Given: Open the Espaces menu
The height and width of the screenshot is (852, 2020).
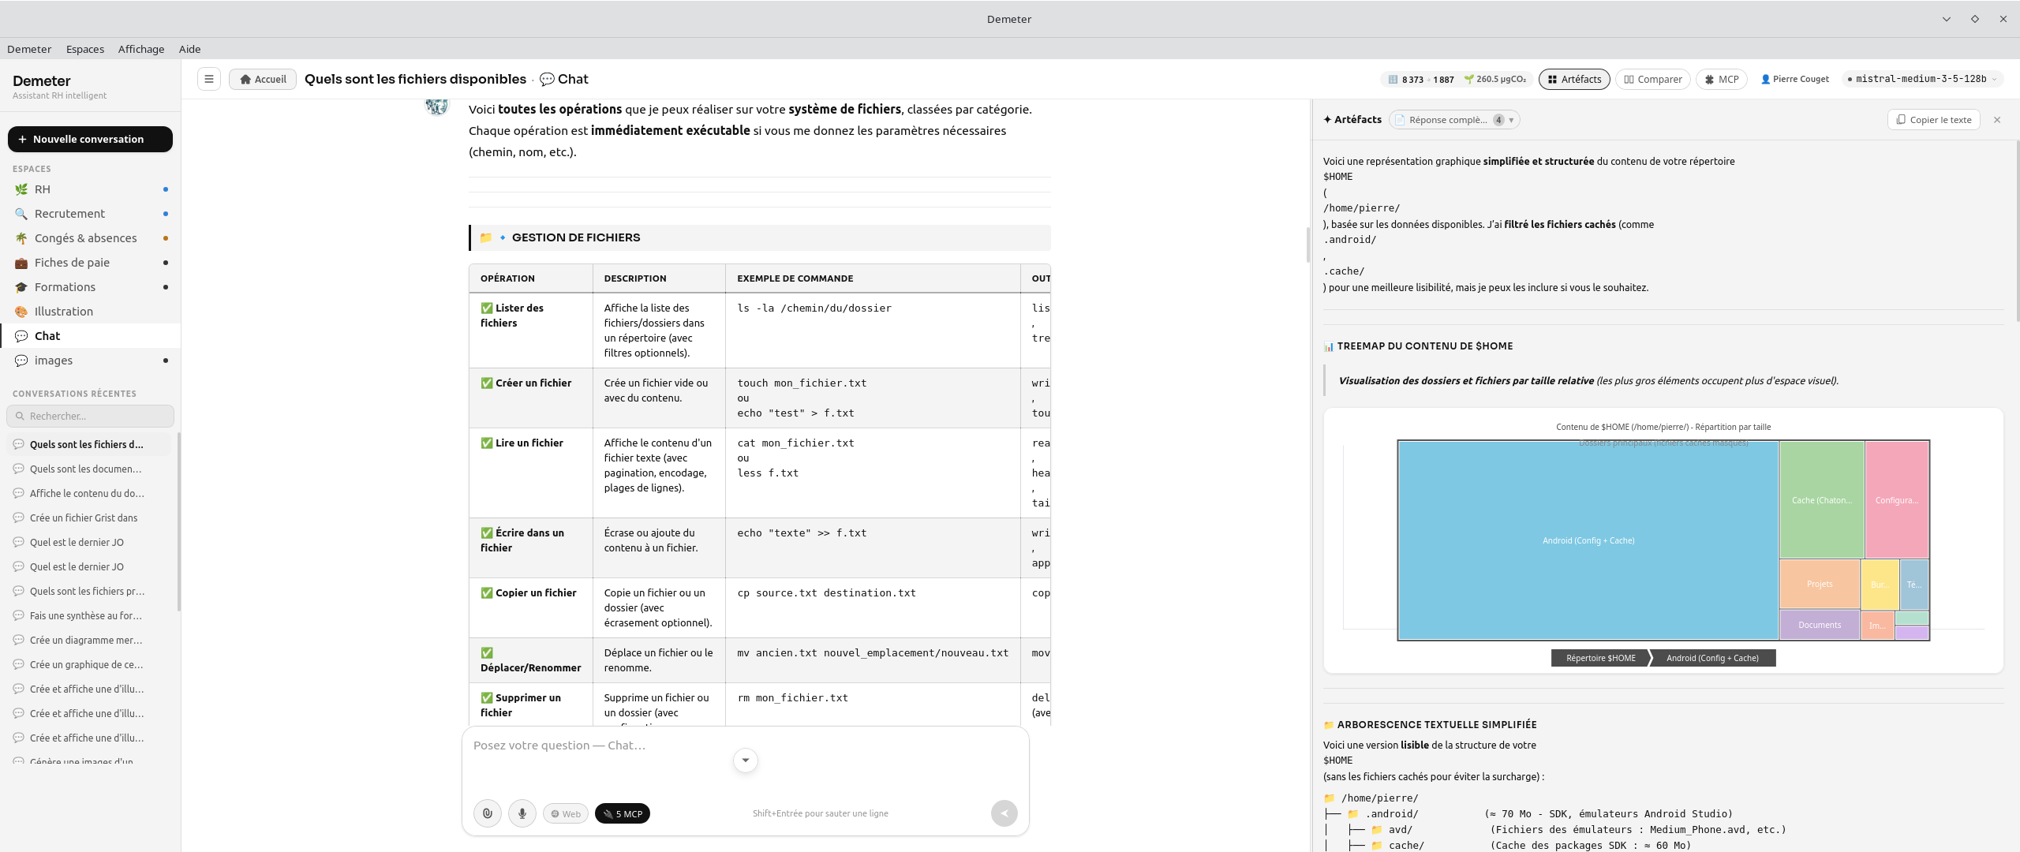Looking at the screenshot, I should [x=85, y=49].
